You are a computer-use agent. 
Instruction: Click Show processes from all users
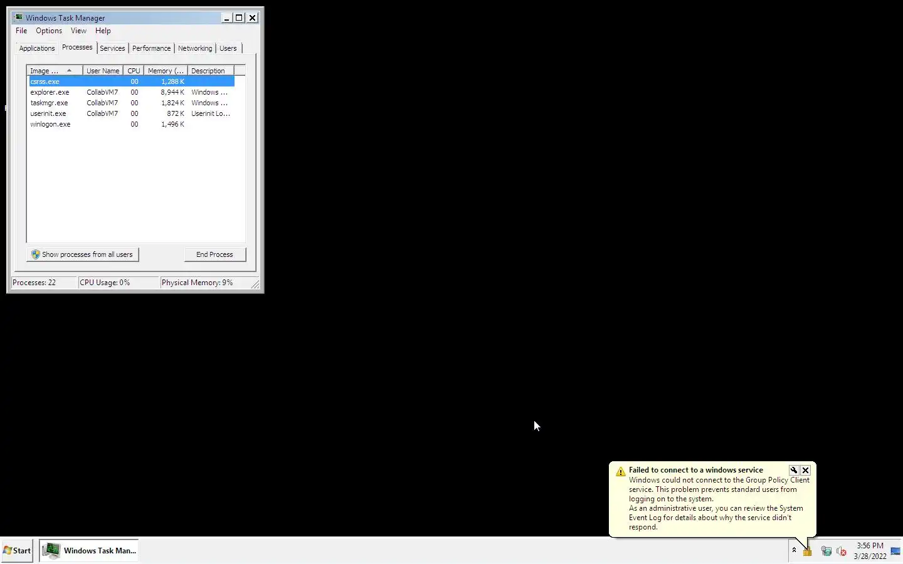82,254
